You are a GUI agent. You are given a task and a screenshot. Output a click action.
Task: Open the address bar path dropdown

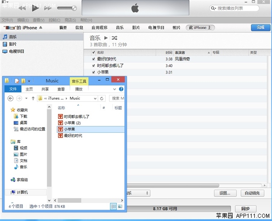94,98
